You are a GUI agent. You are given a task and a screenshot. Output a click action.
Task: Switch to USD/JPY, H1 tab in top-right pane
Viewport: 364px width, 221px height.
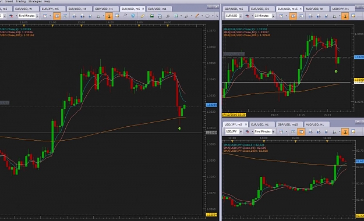[342, 9]
